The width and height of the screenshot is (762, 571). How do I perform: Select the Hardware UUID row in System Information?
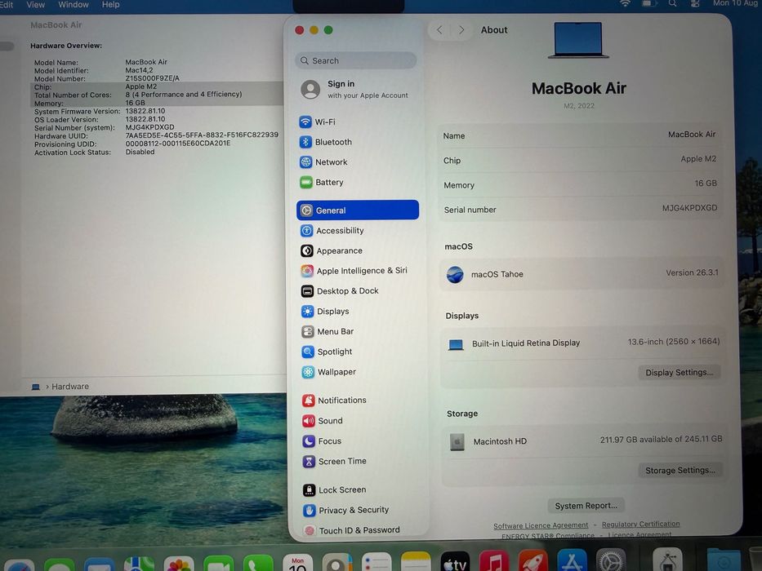click(157, 135)
